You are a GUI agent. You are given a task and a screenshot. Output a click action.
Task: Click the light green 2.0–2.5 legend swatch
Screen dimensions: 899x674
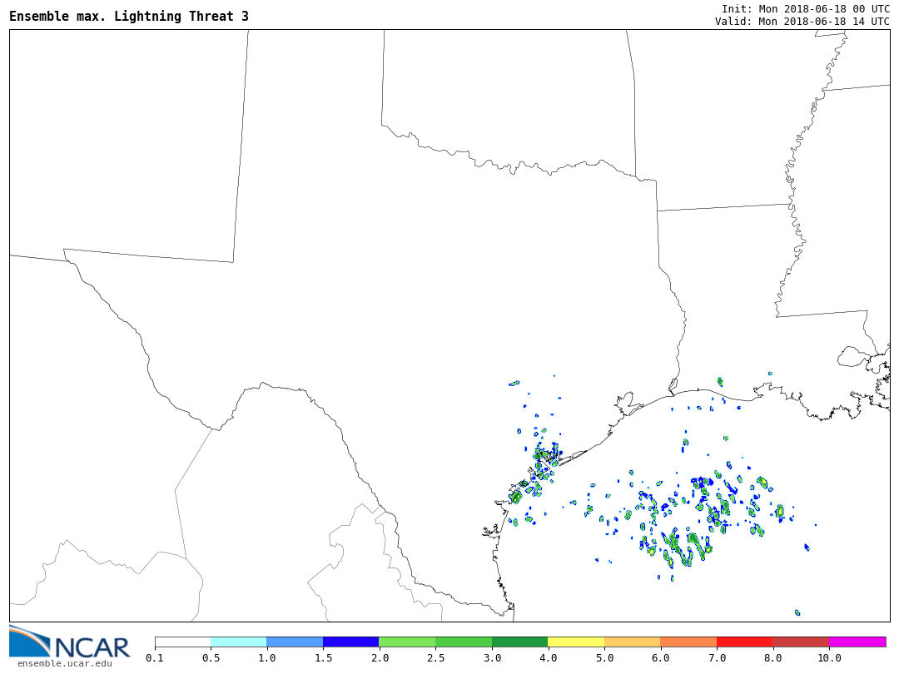tap(407, 642)
